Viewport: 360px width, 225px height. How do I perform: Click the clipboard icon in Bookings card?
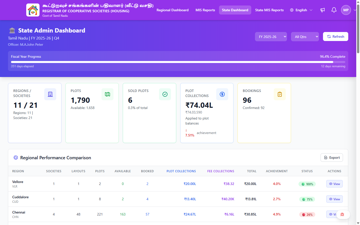tap(280, 94)
